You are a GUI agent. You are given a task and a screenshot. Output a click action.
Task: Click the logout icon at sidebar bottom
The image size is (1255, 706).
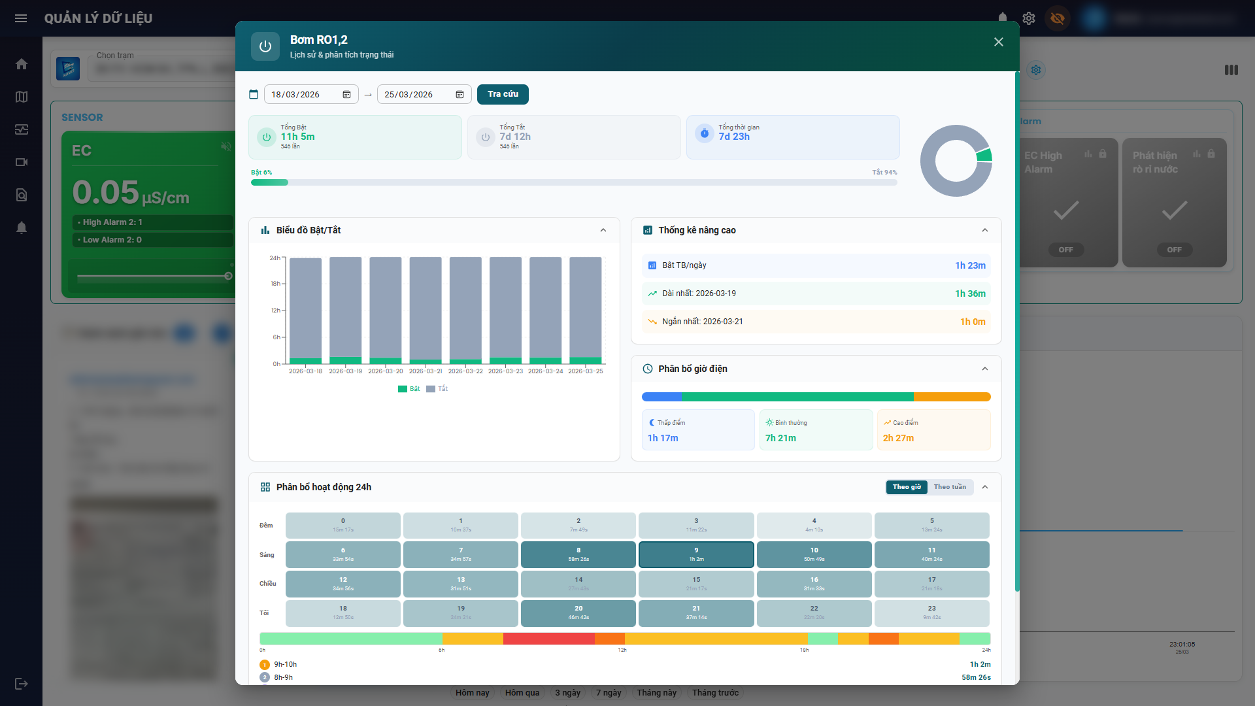22,684
